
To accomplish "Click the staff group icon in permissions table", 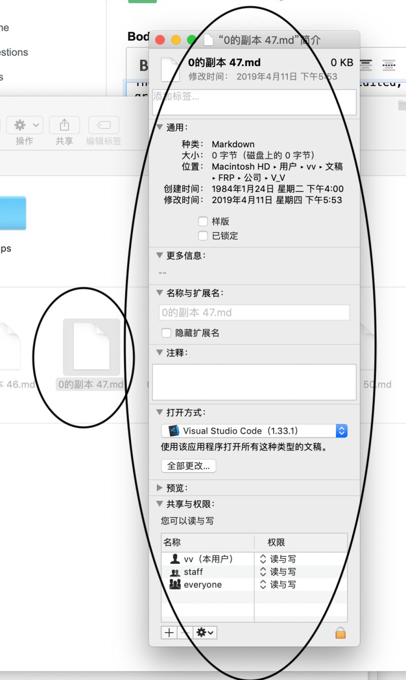I will click(x=176, y=572).
